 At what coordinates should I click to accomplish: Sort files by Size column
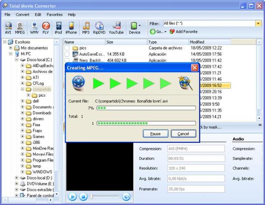click(126, 42)
